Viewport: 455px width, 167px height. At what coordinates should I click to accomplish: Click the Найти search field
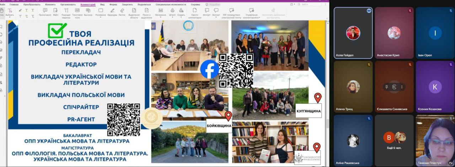click(306, 4)
